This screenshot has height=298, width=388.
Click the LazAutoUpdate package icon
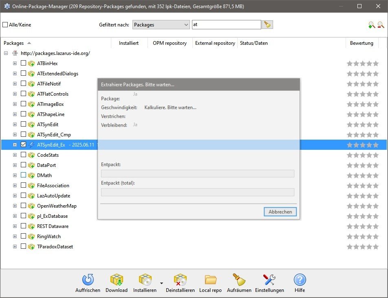(x=31, y=196)
